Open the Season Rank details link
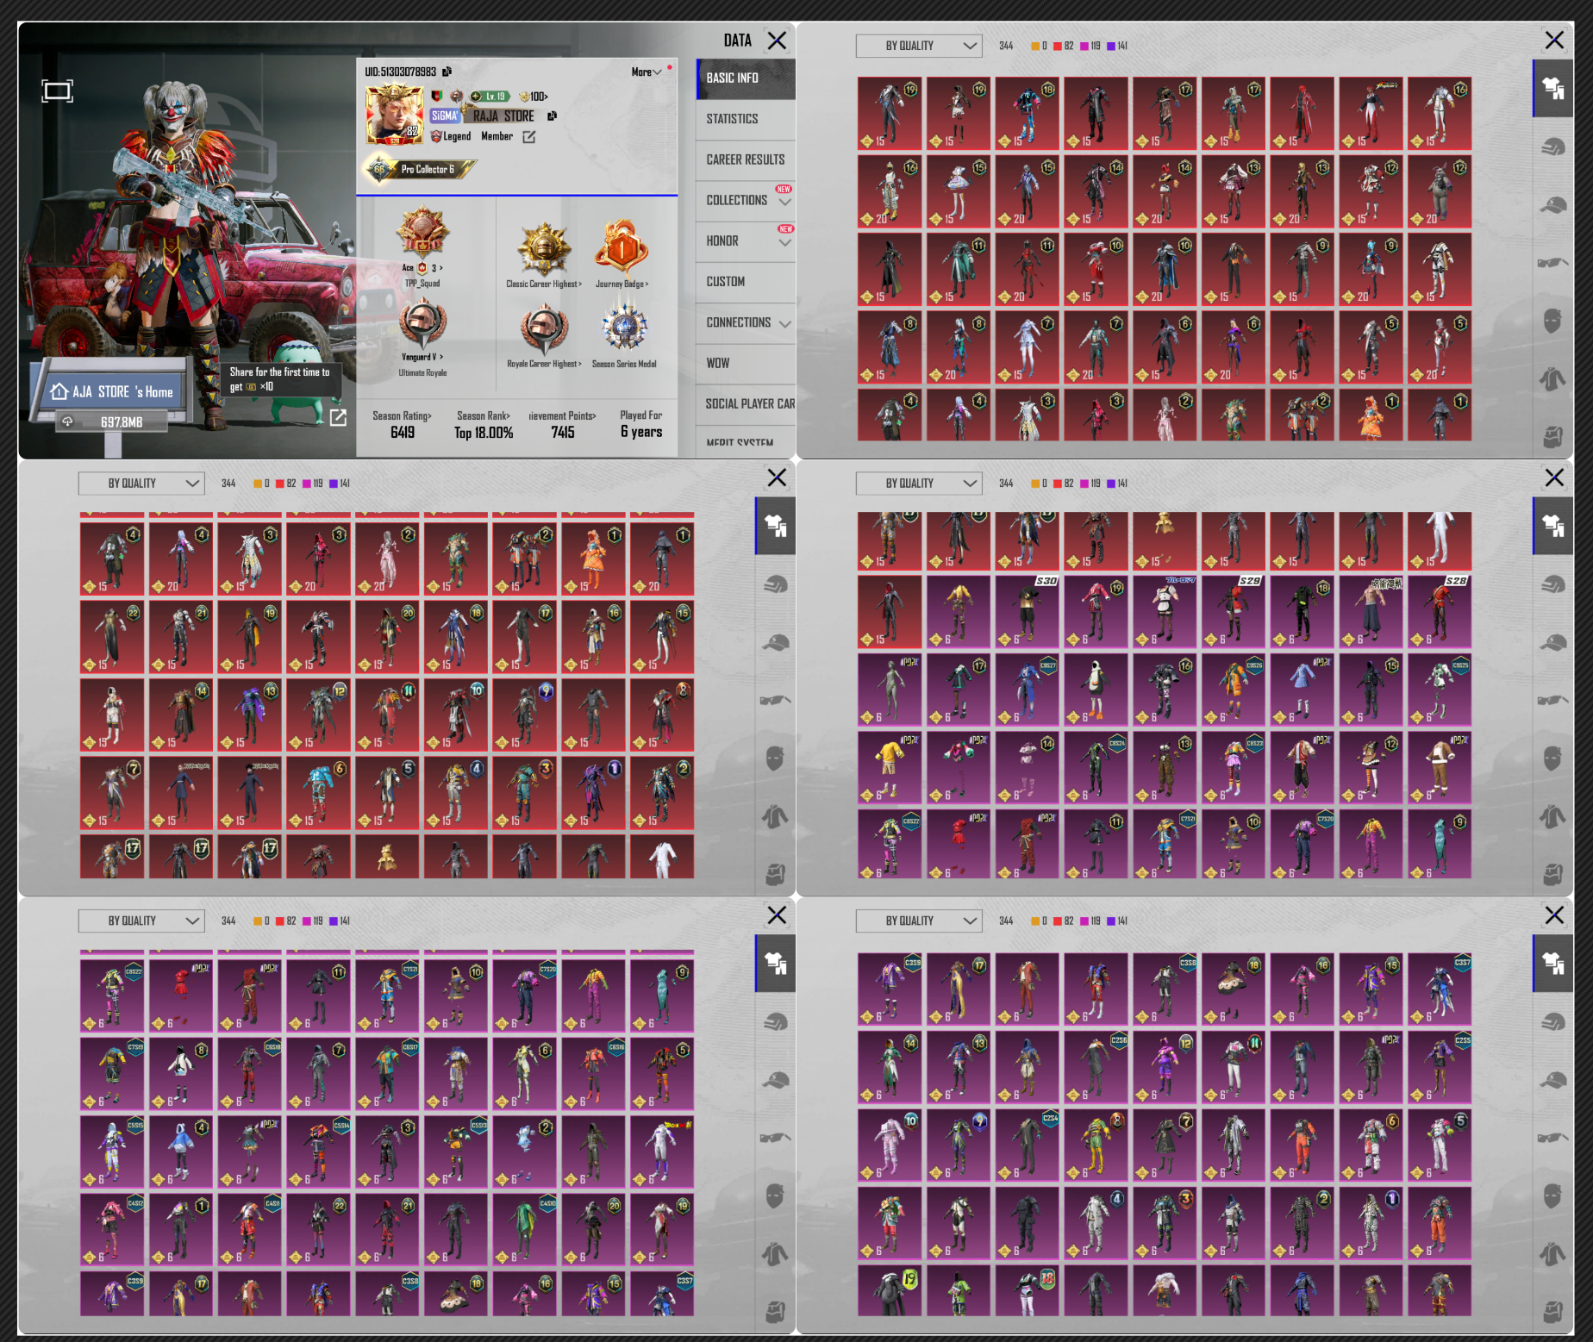 [484, 415]
